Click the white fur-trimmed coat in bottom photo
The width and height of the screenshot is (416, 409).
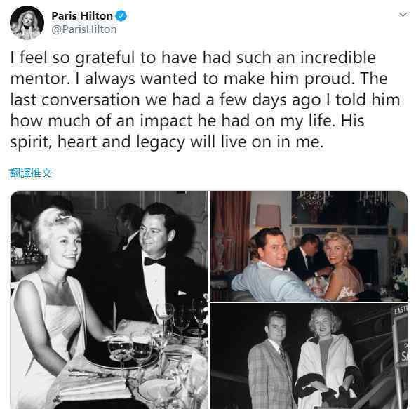click(328, 371)
